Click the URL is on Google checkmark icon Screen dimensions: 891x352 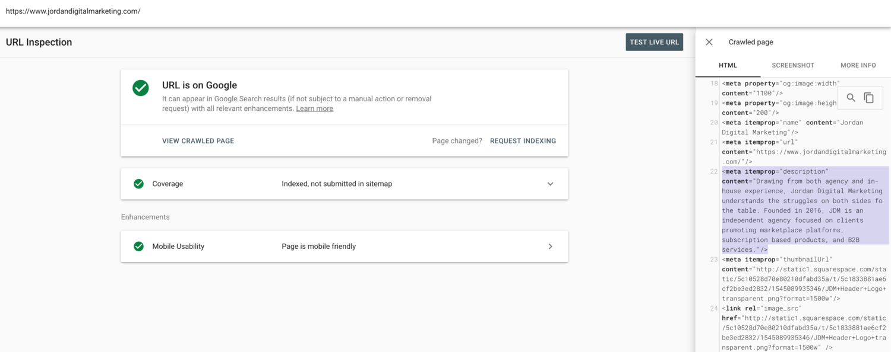point(140,88)
